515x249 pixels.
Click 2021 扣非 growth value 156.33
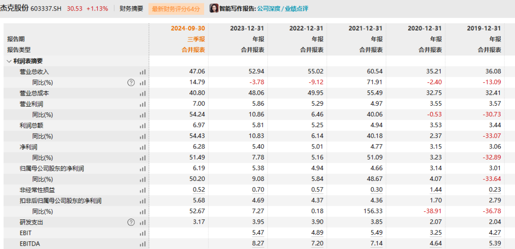tap(374, 211)
